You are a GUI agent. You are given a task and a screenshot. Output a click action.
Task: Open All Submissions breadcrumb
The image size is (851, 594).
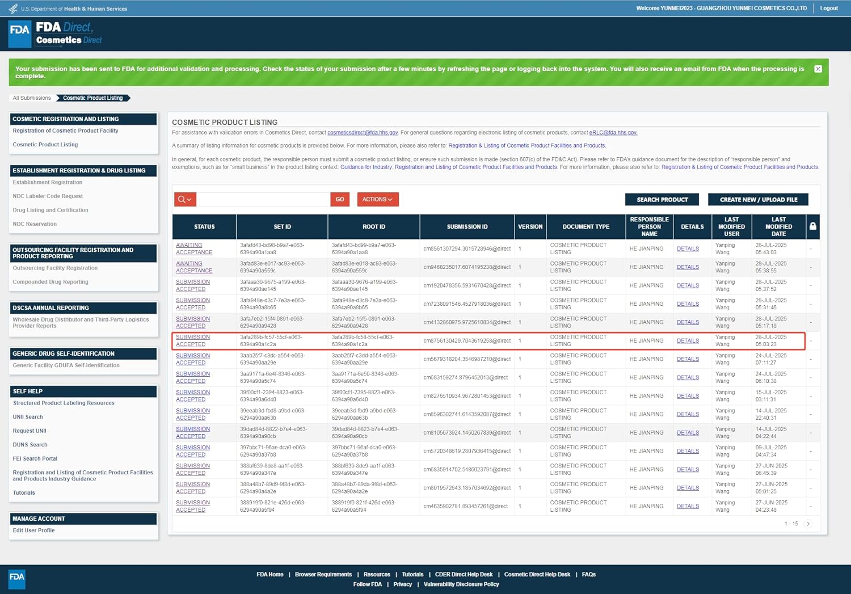point(32,98)
